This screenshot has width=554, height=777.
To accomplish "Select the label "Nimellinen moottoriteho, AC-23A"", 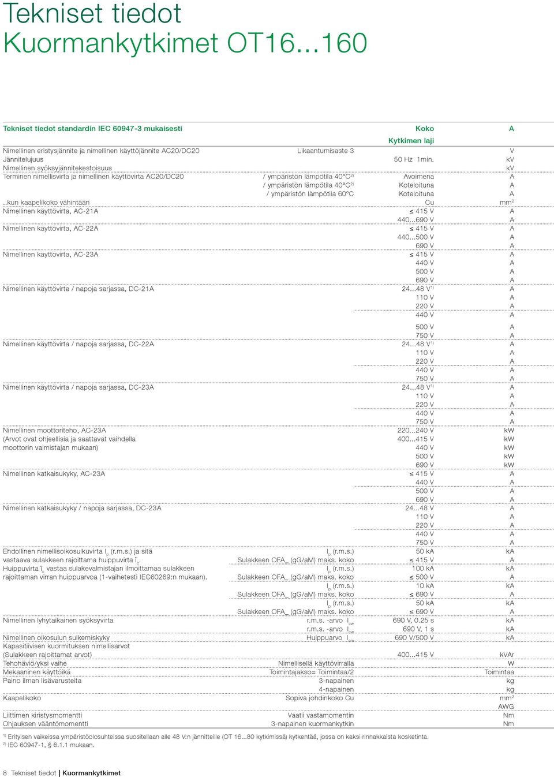I will coord(54,431).
